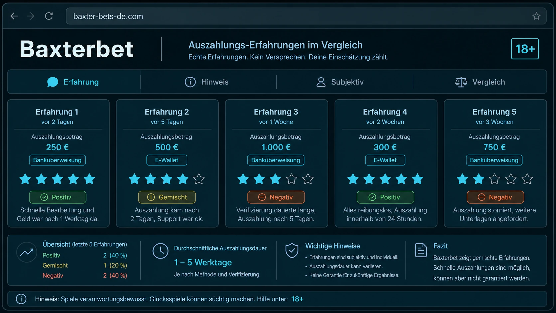556x313 pixels.
Task: Click the document icon next to Fazit
Action: 421,250
